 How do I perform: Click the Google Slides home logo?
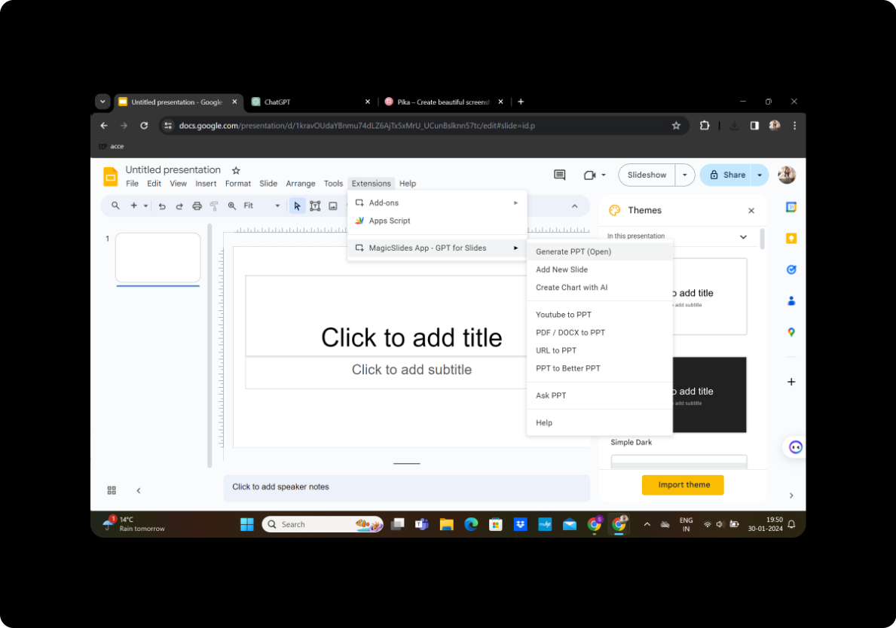coord(110,176)
